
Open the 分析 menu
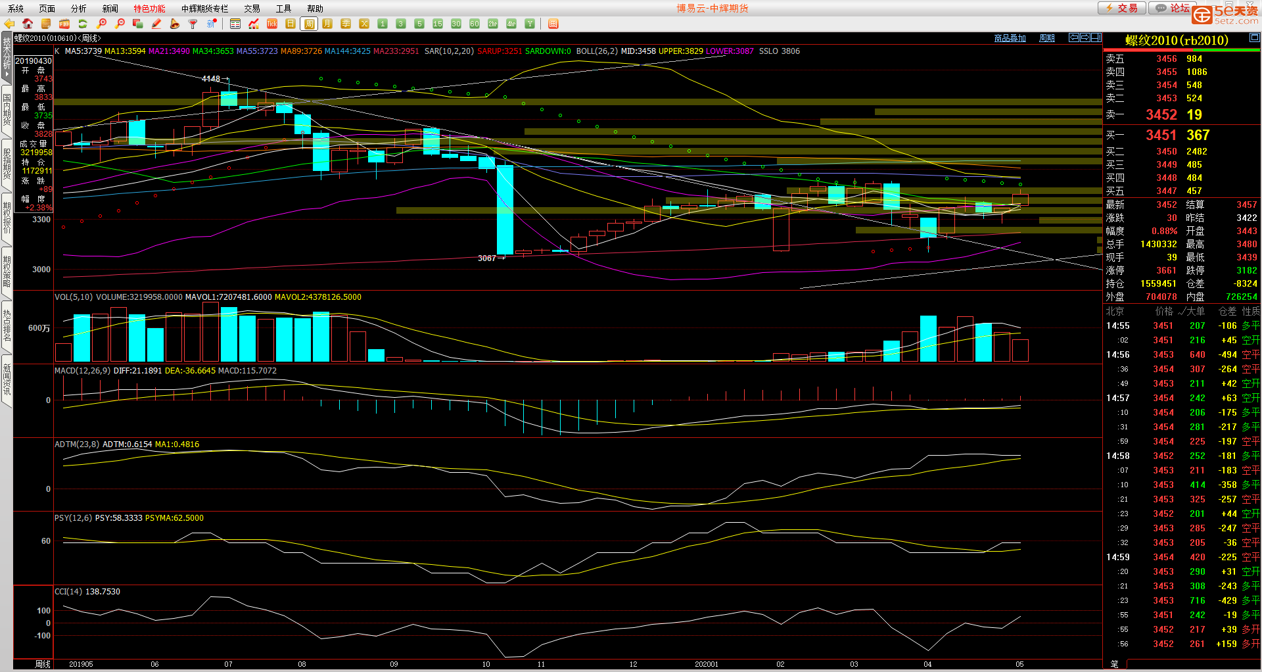click(x=79, y=9)
